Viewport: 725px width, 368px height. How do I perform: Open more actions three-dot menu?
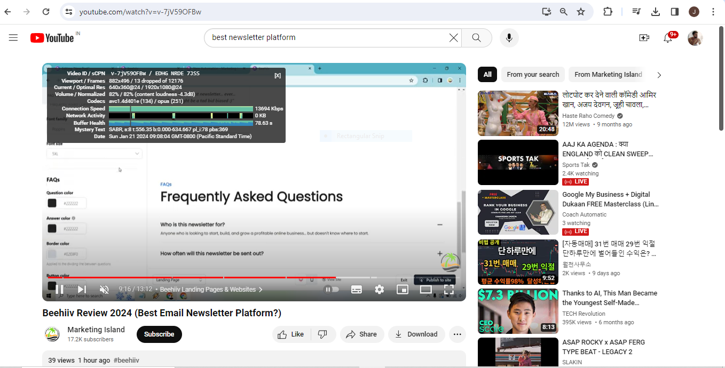click(457, 334)
